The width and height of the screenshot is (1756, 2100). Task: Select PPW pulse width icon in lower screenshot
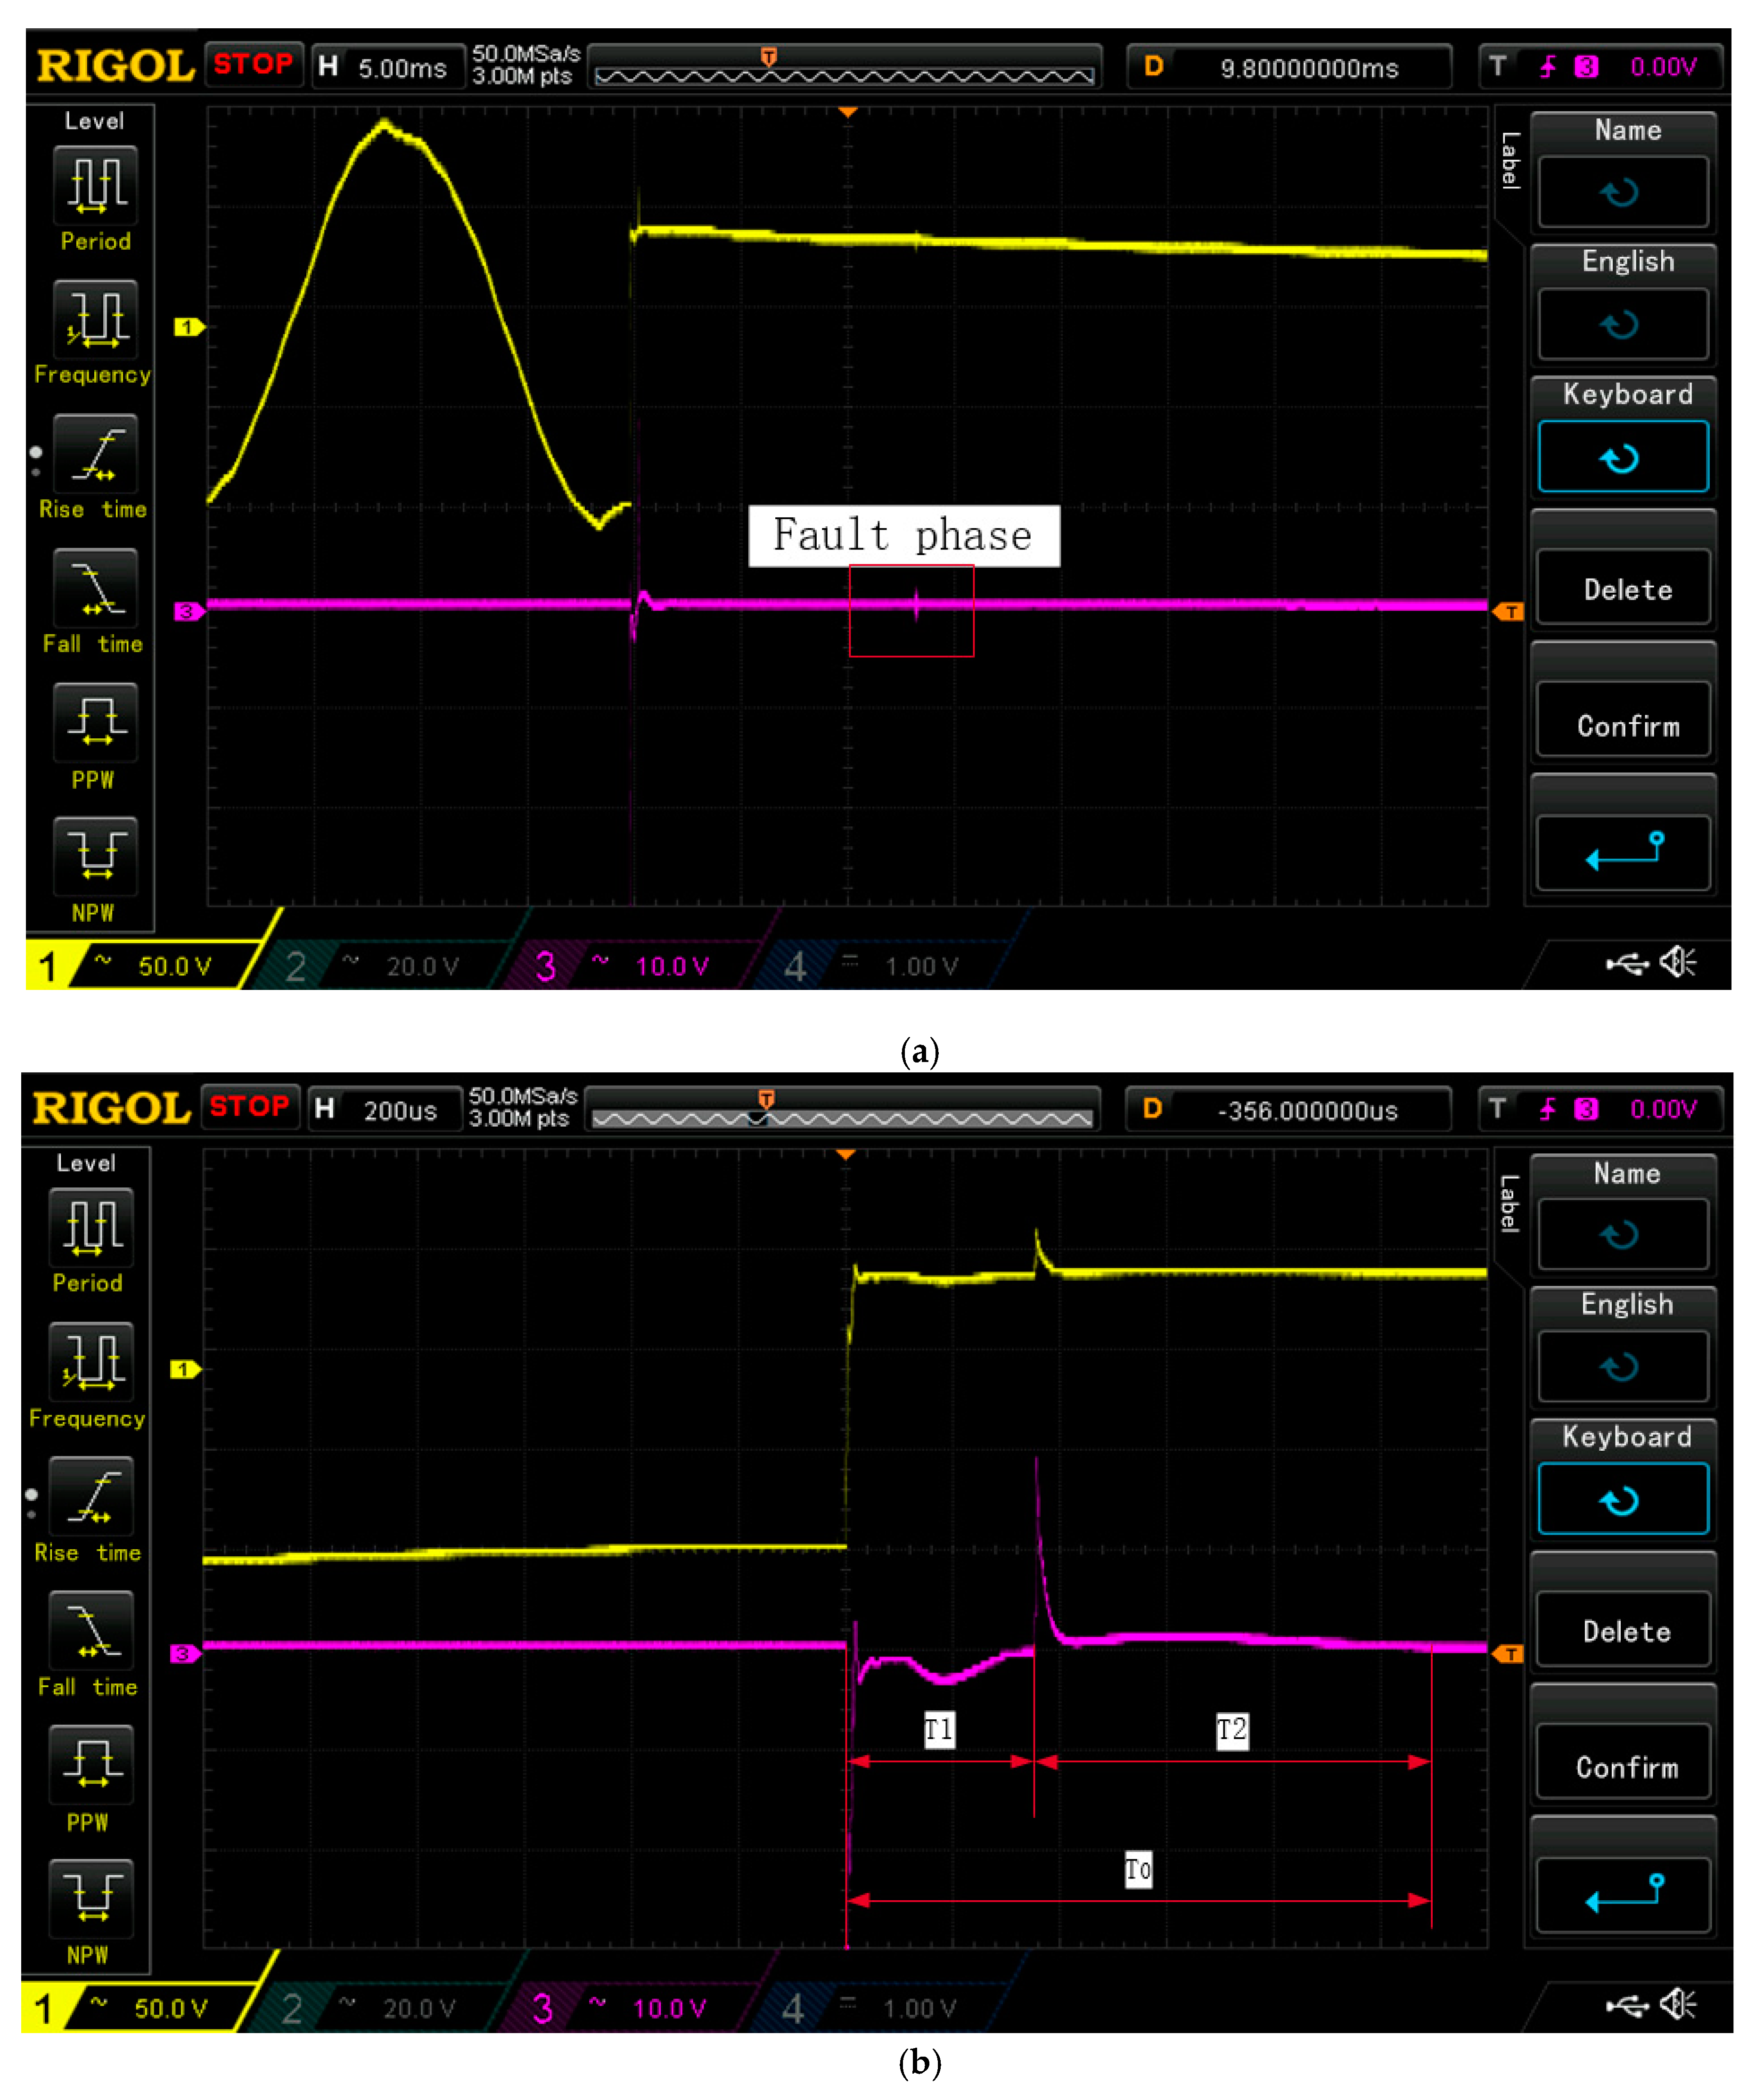tap(91, 1765)
